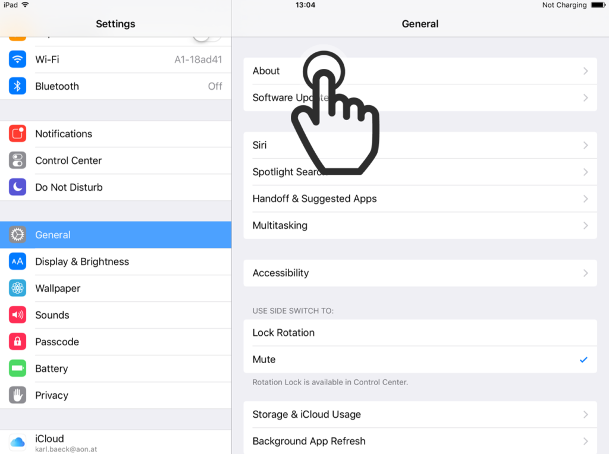This screenshot has width=609, height=454.
Task: Select Mute for side switch
Action: click(420, 360)
